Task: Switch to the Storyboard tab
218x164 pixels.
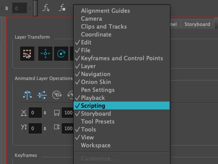Action: 197,24
